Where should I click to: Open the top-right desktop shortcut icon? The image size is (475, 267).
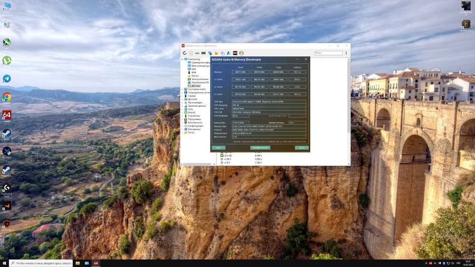tap(466, 6)
